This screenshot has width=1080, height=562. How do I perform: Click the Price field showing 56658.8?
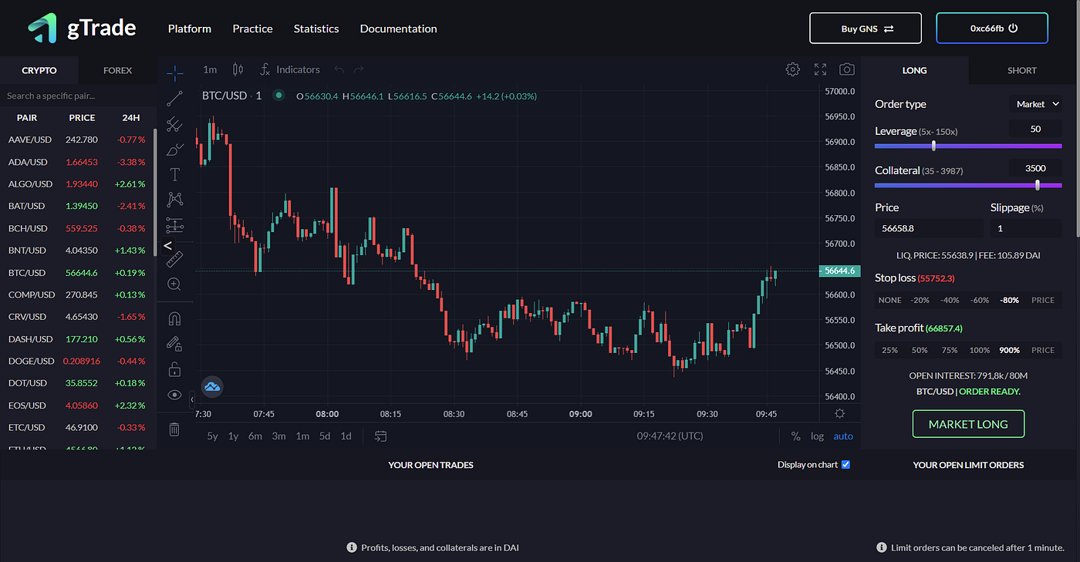click(x=929, y=228)
